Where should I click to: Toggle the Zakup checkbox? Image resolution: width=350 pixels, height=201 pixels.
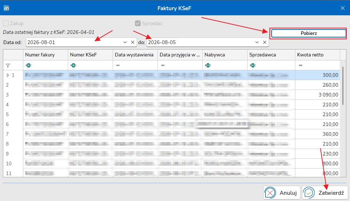coord(6,23)
